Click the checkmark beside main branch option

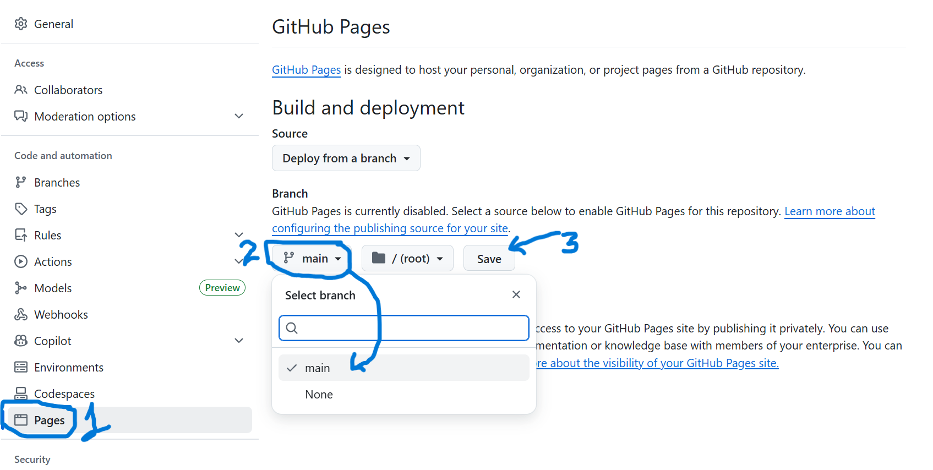click(292, 368)
